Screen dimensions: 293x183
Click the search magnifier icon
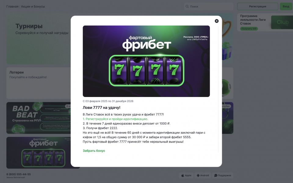coord(187,6)
